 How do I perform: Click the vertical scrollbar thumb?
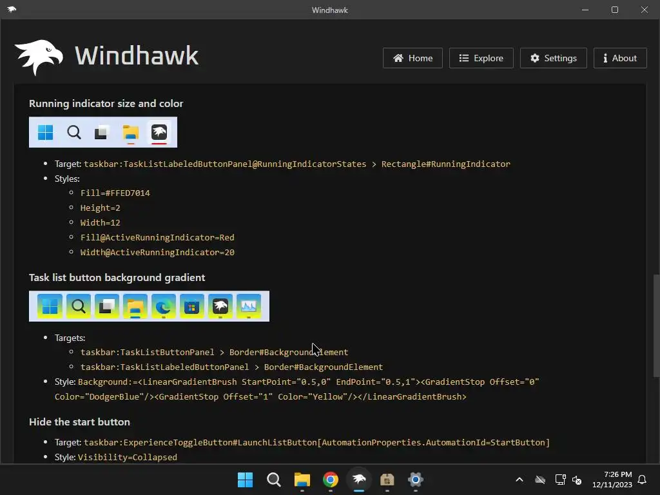pyautogui.click(x=656, y=325)
